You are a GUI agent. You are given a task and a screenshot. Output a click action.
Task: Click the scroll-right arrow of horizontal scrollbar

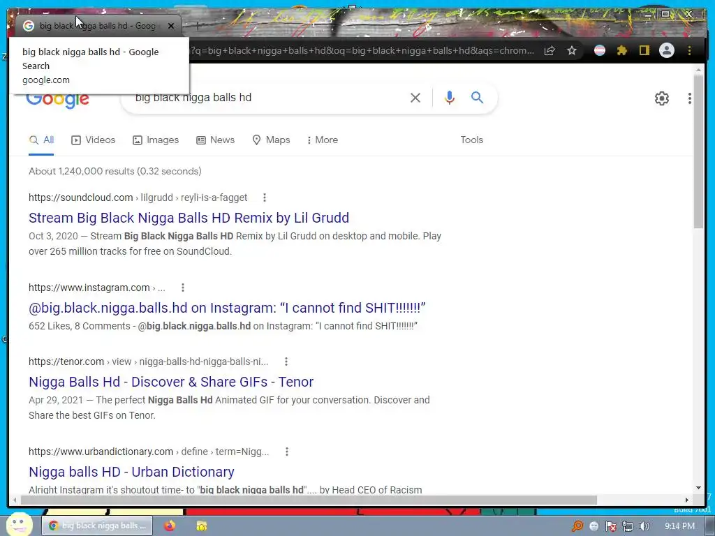point(687,500)
